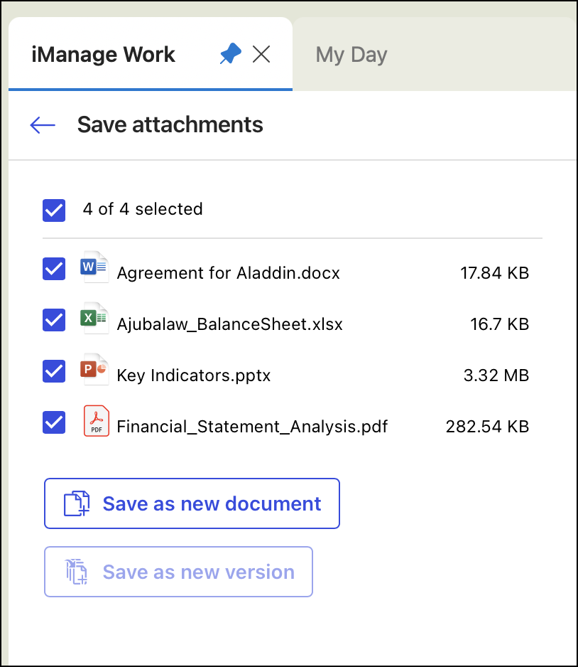Select the iManage Work tab

pos(104,55)
